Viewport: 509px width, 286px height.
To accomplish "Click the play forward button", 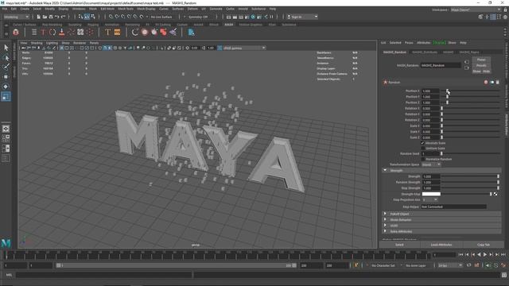I will coord(485,255).
